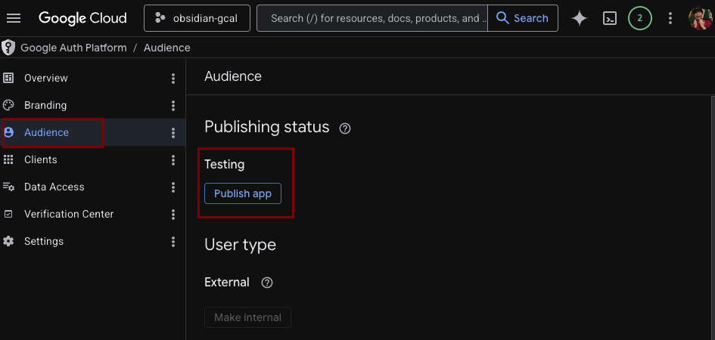Click the Verification Center checkbox icon
This screenshot has height=340, width=715.
[x=8, y=214]
